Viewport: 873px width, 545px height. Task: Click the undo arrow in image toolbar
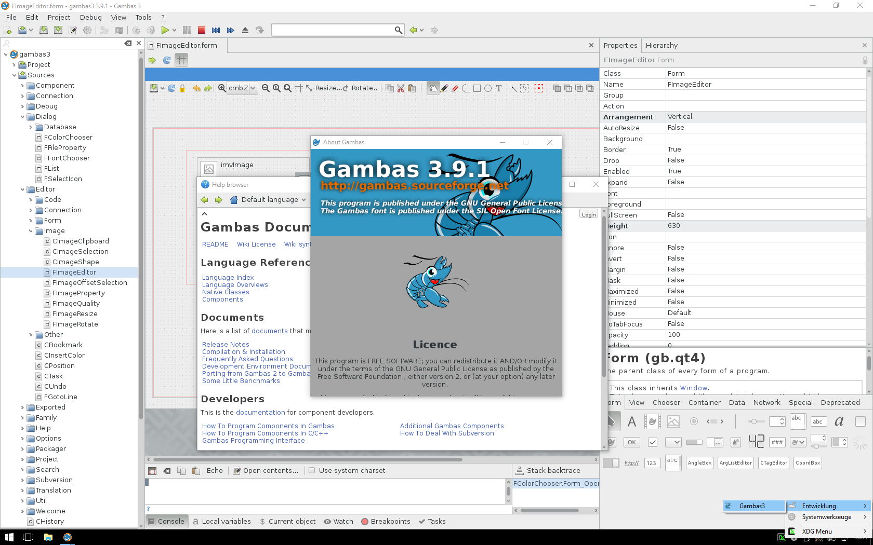click(x=197, y=88)
